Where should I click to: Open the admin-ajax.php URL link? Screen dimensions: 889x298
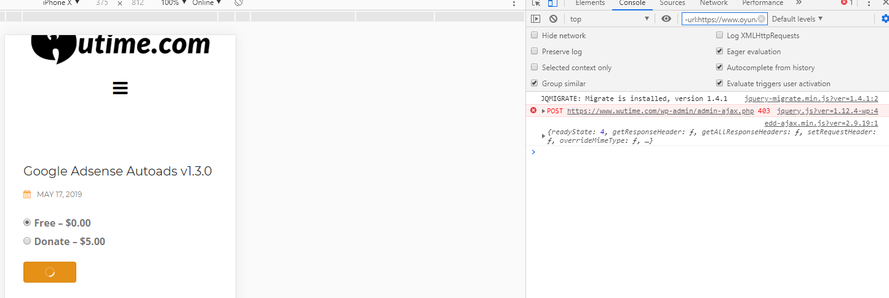click(x=661, y=111)
